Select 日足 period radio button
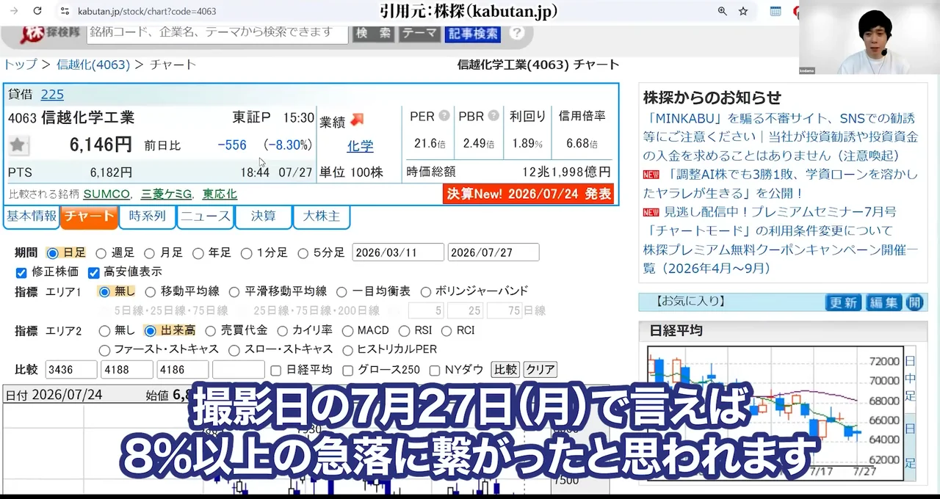The width and height of the screenshot is (940, 499). click(x=52, y=253)
